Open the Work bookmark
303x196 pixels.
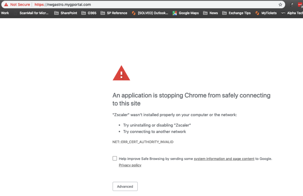tap(5, 13)
